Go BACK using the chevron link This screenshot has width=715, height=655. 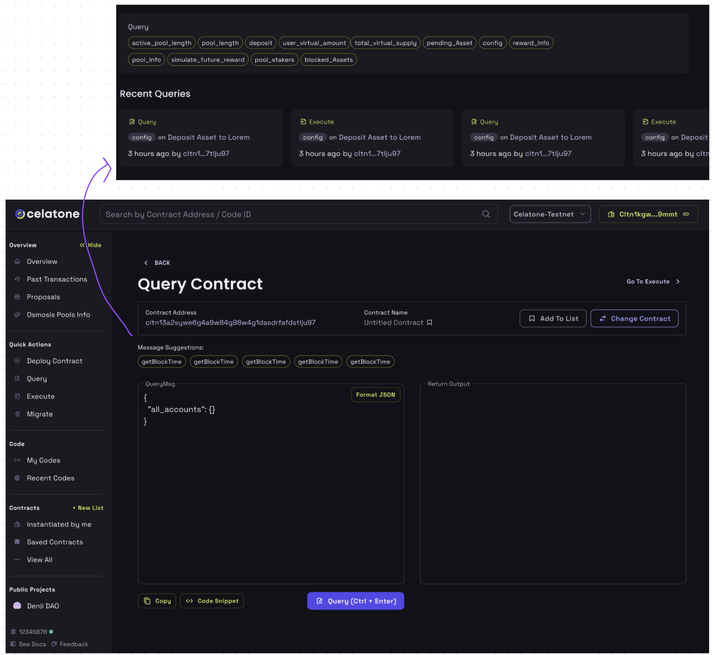(x=157, y=263)
